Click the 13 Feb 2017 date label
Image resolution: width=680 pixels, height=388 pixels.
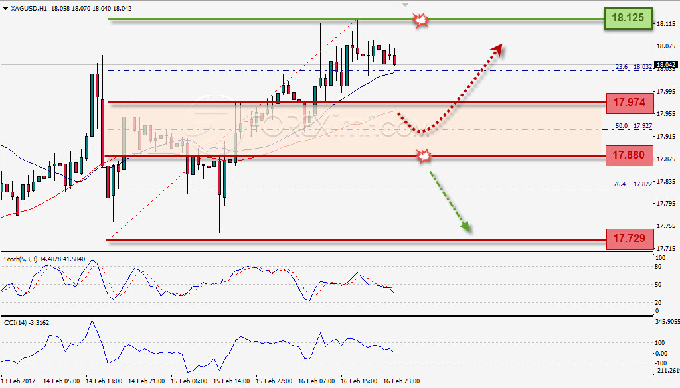(x=18, y=381)
